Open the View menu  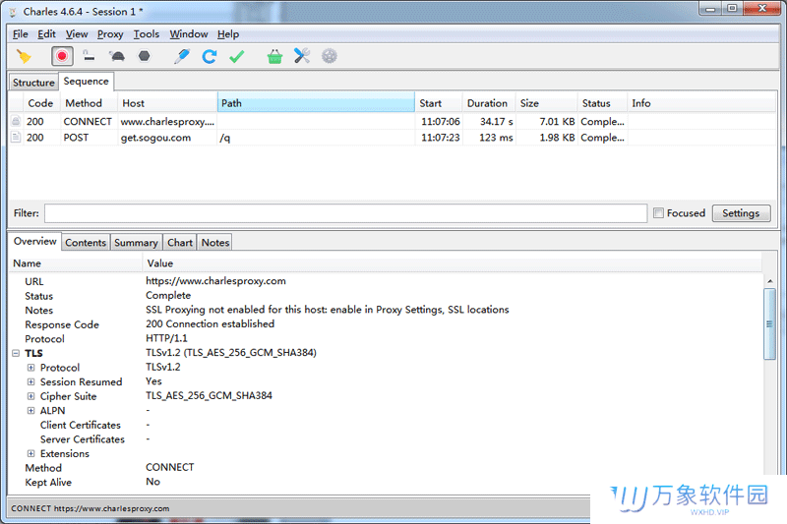77,34
